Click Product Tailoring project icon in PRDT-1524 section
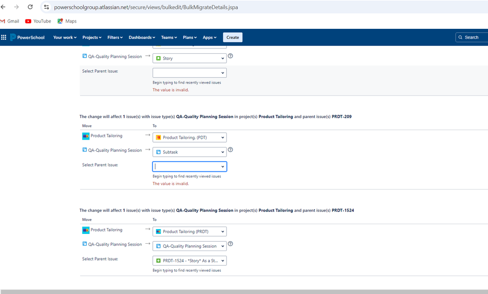Image resolution: width=488 pixels, height=294 pixels. coord(85,230)
